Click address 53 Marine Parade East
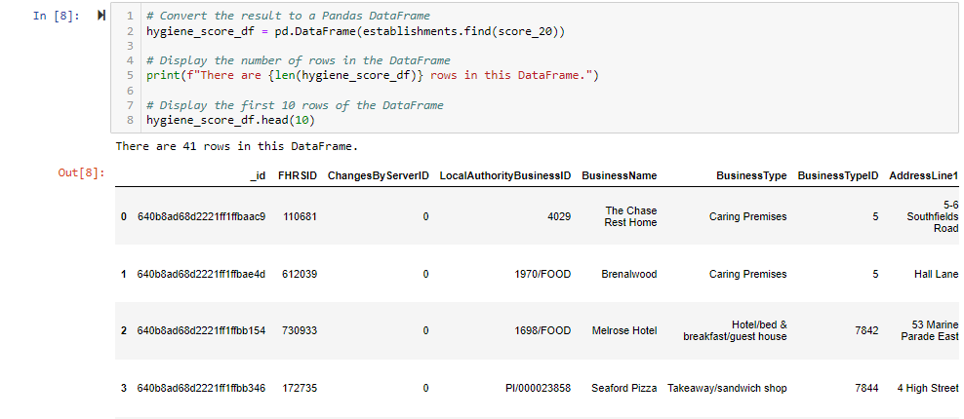This screenshot has width=964, height=419. [x=930, y=330]
